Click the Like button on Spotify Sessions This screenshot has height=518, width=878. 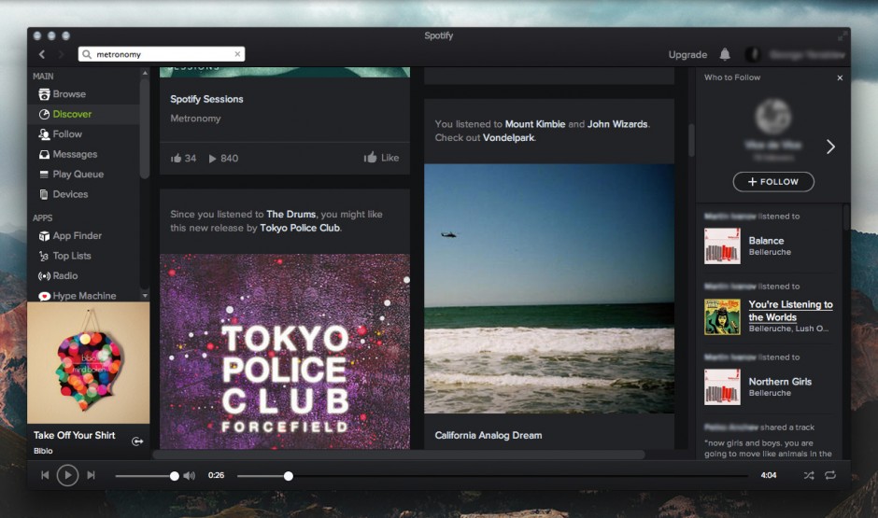coord(381,158)
